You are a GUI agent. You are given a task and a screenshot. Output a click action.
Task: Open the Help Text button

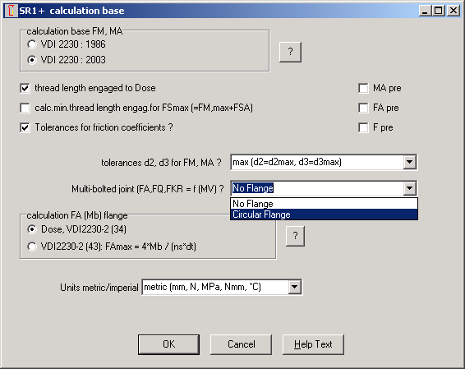point(313,344)
